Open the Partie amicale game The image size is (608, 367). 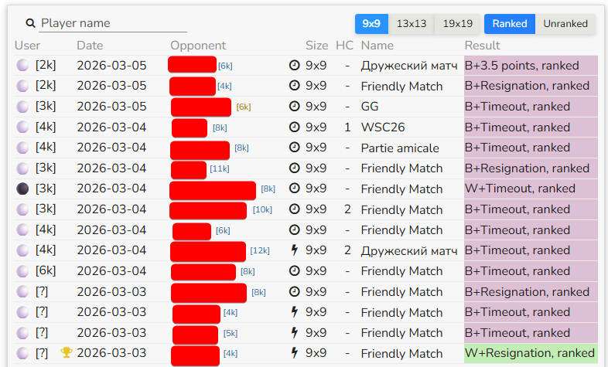(399, 148)
